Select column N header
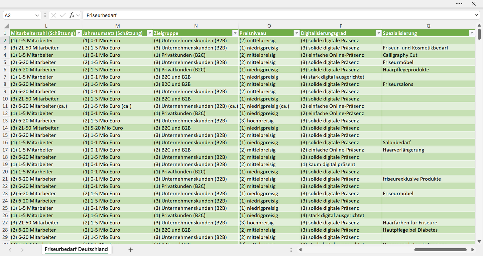 (x=196, y=26)
